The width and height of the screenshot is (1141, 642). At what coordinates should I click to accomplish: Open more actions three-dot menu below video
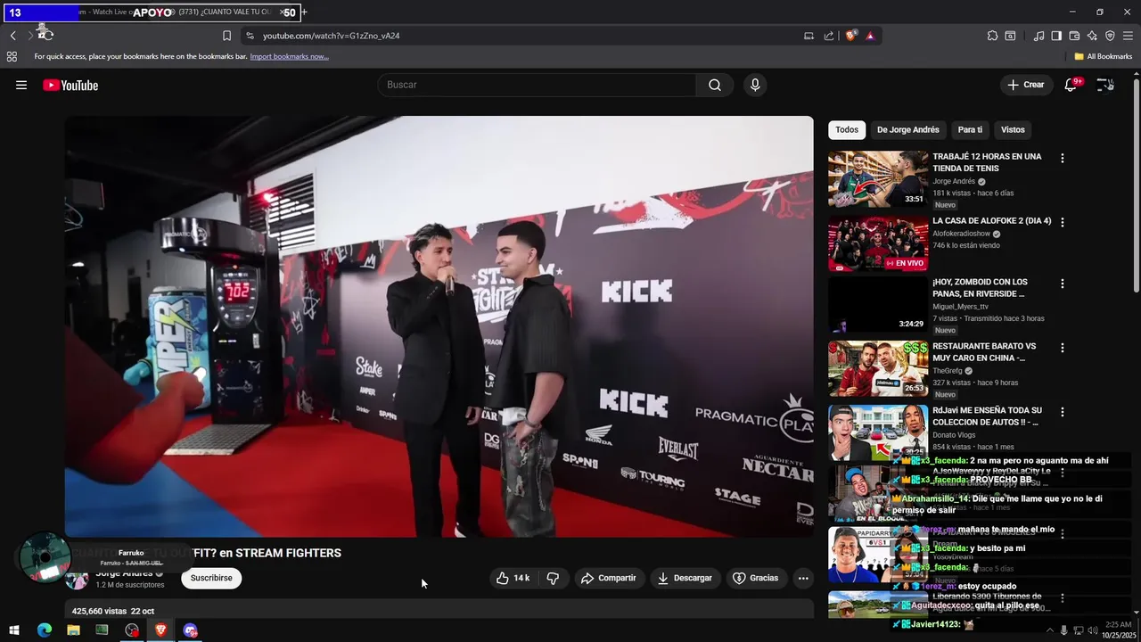click(803, 578)
